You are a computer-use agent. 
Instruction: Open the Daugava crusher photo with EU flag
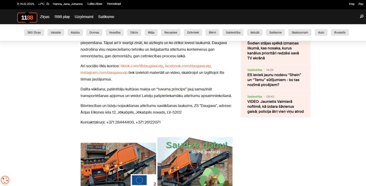118,164
